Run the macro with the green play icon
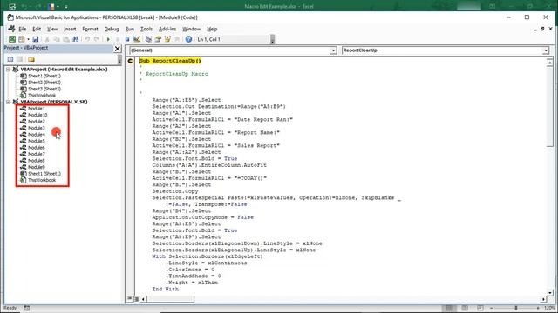The height and width of the screenshot is (313, 558). coord(108,39)
